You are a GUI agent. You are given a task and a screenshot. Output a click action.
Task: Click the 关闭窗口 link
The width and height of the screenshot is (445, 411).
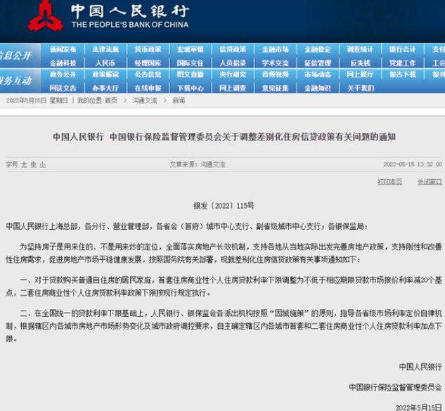(430, 181)
